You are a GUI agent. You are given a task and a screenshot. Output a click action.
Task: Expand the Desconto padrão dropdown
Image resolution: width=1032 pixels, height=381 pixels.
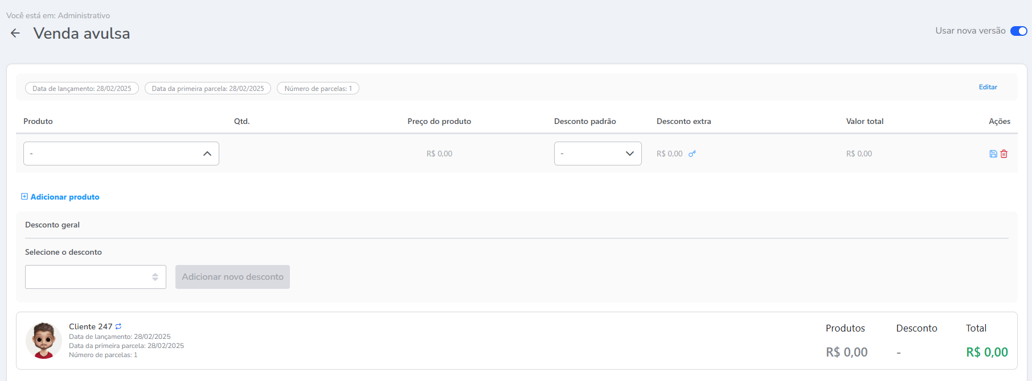coord(597,154)
